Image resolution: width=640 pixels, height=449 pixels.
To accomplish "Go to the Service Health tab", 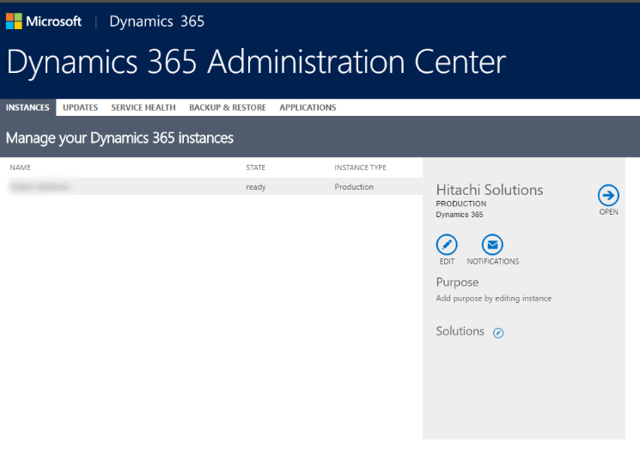I will (143, 108).
